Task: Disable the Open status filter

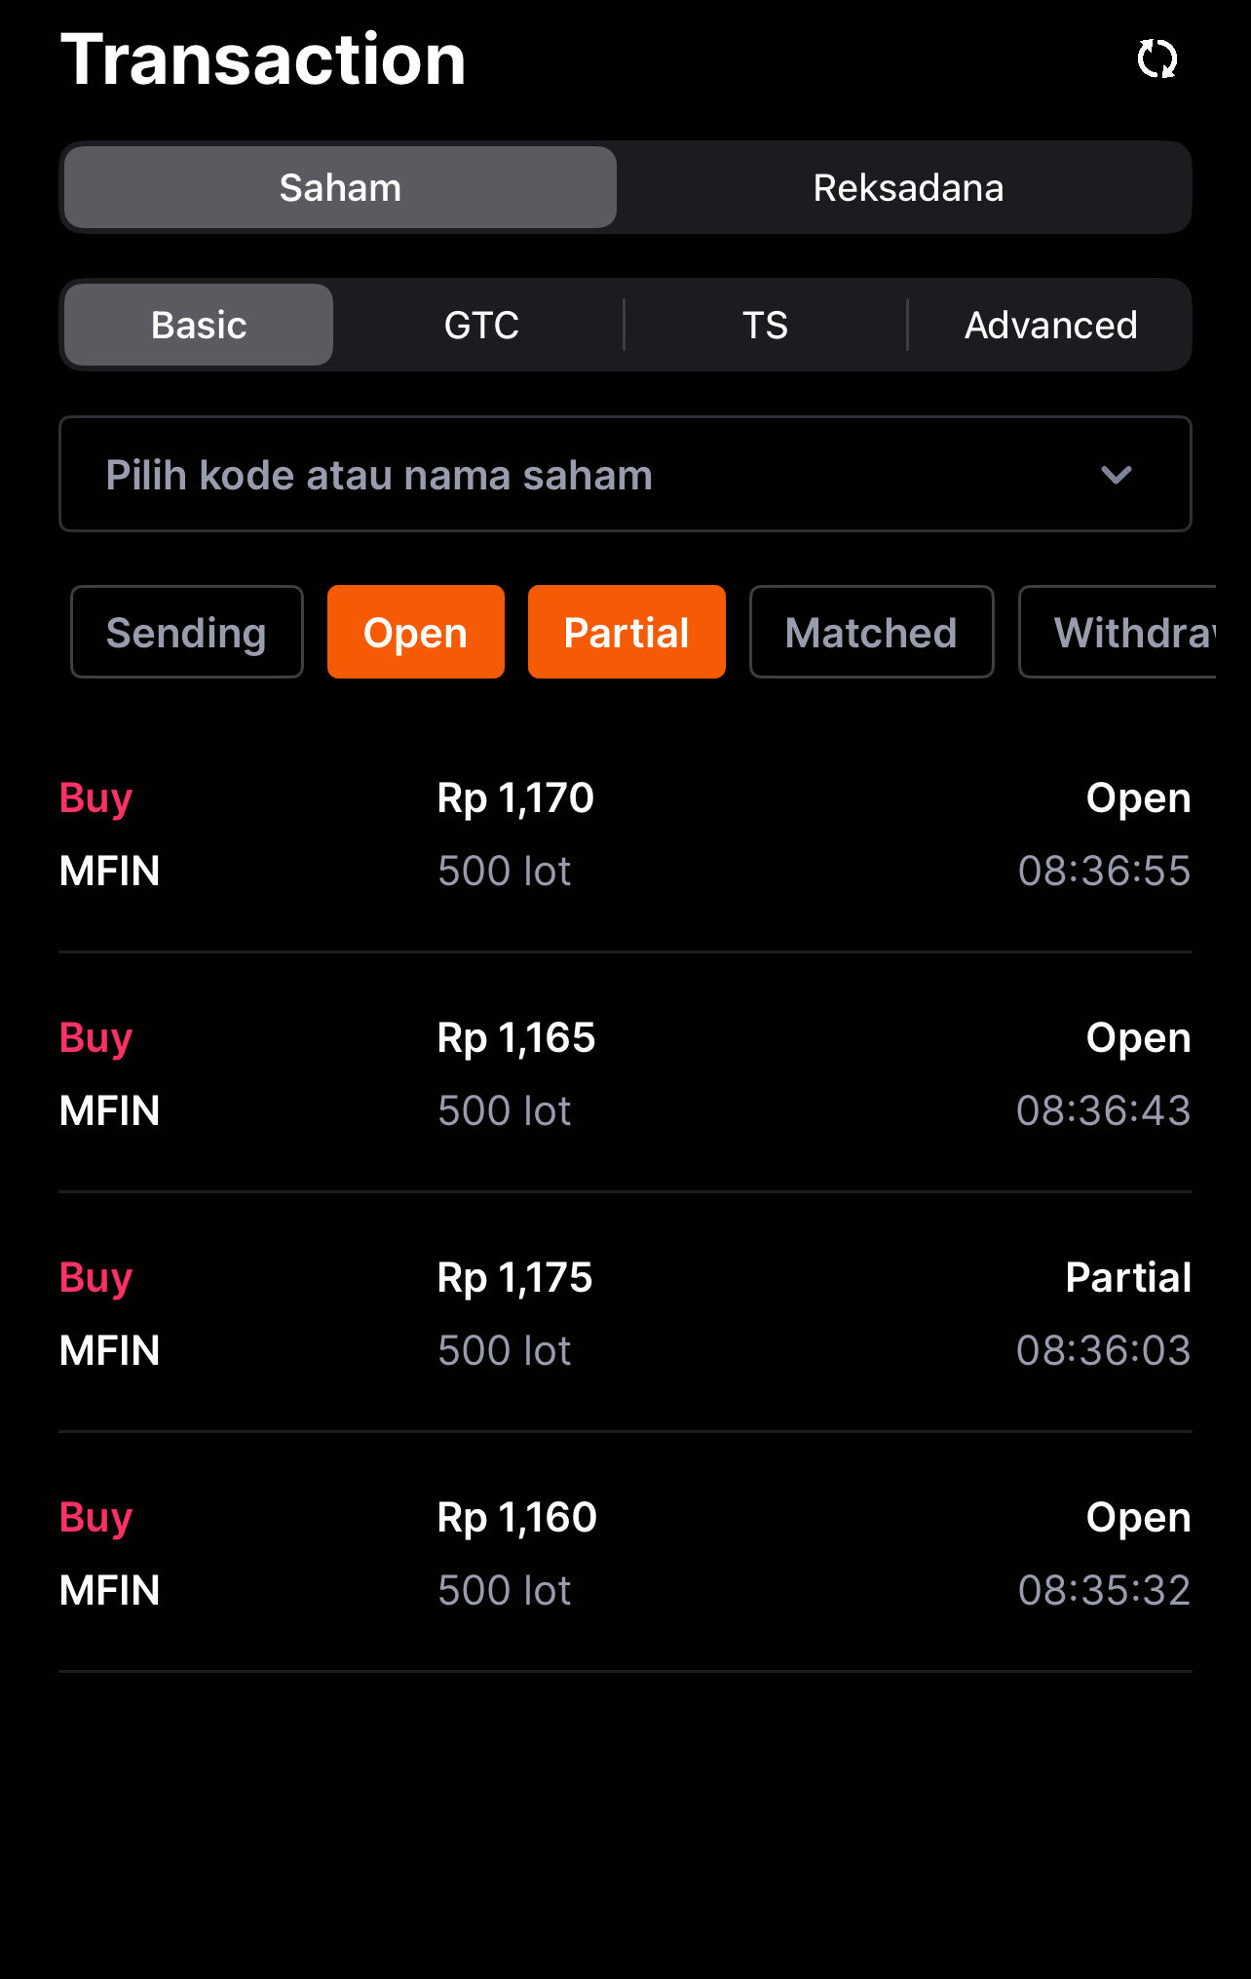Action: (416, 632)
